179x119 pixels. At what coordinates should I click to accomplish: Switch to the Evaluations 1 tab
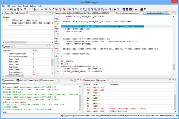pos(9,80)
